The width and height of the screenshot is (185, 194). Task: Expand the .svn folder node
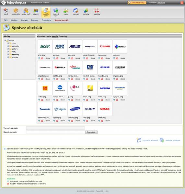coord(8,43)
